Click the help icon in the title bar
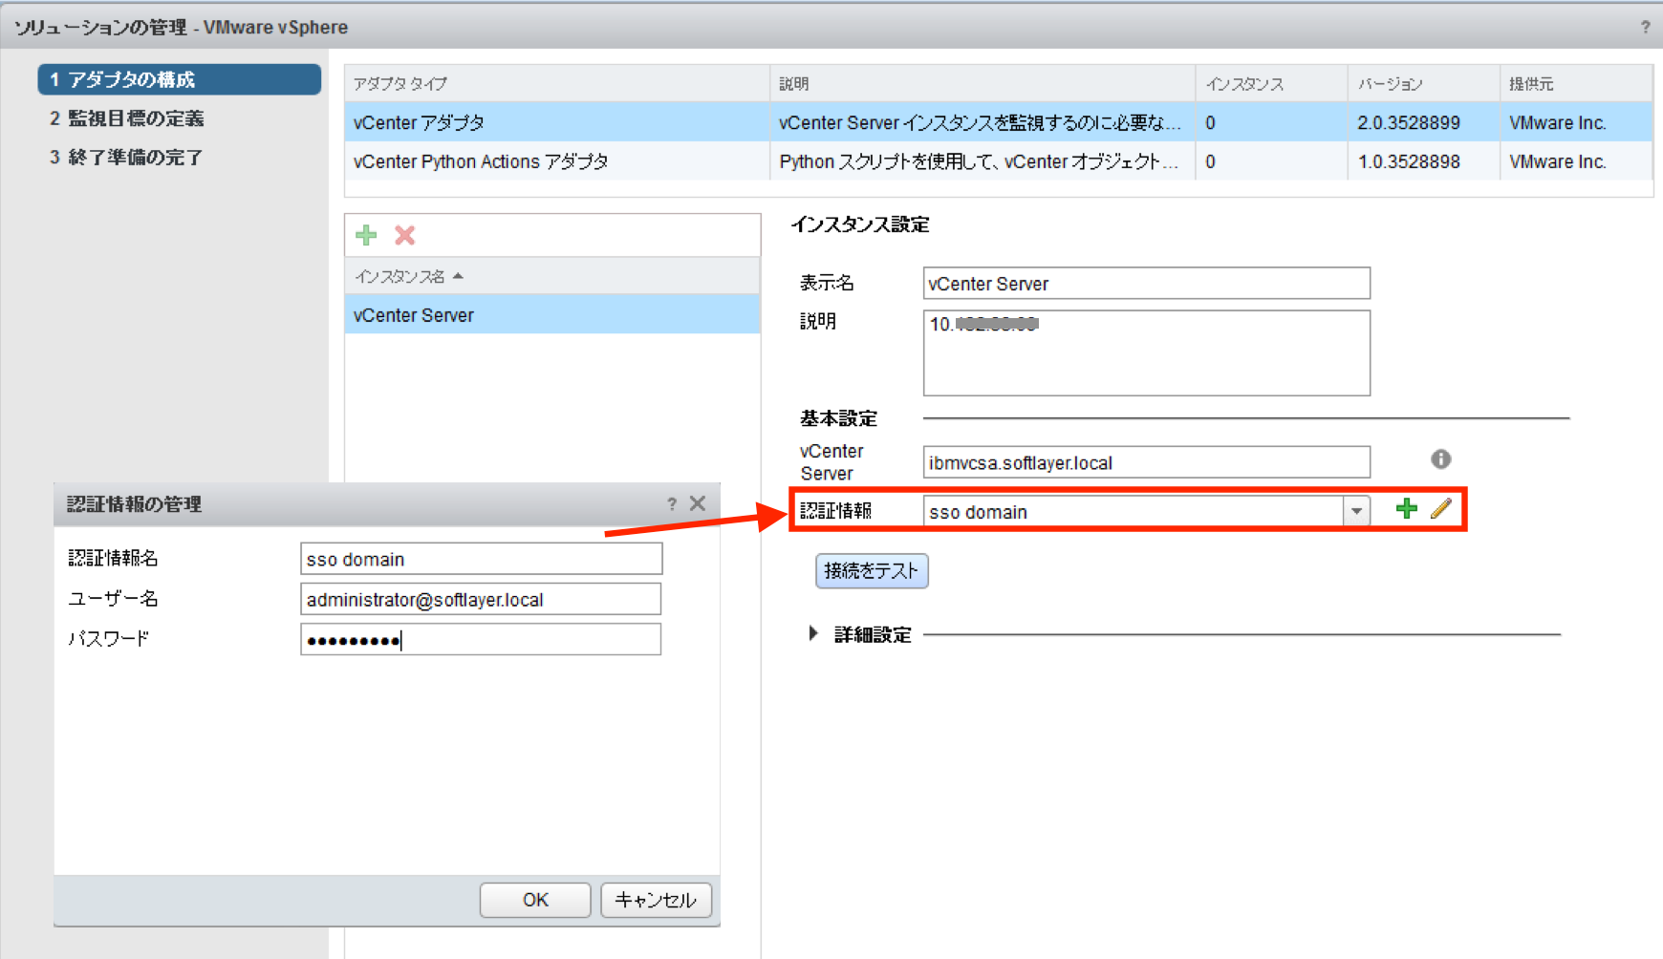The width and height of the screenshot is (1663, 959). [1644, 27]
